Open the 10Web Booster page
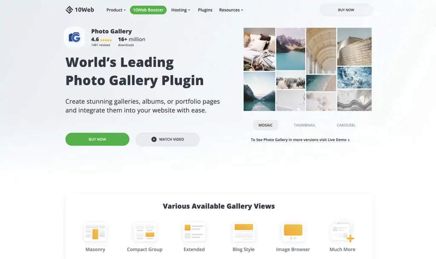 tap(148, 10)
